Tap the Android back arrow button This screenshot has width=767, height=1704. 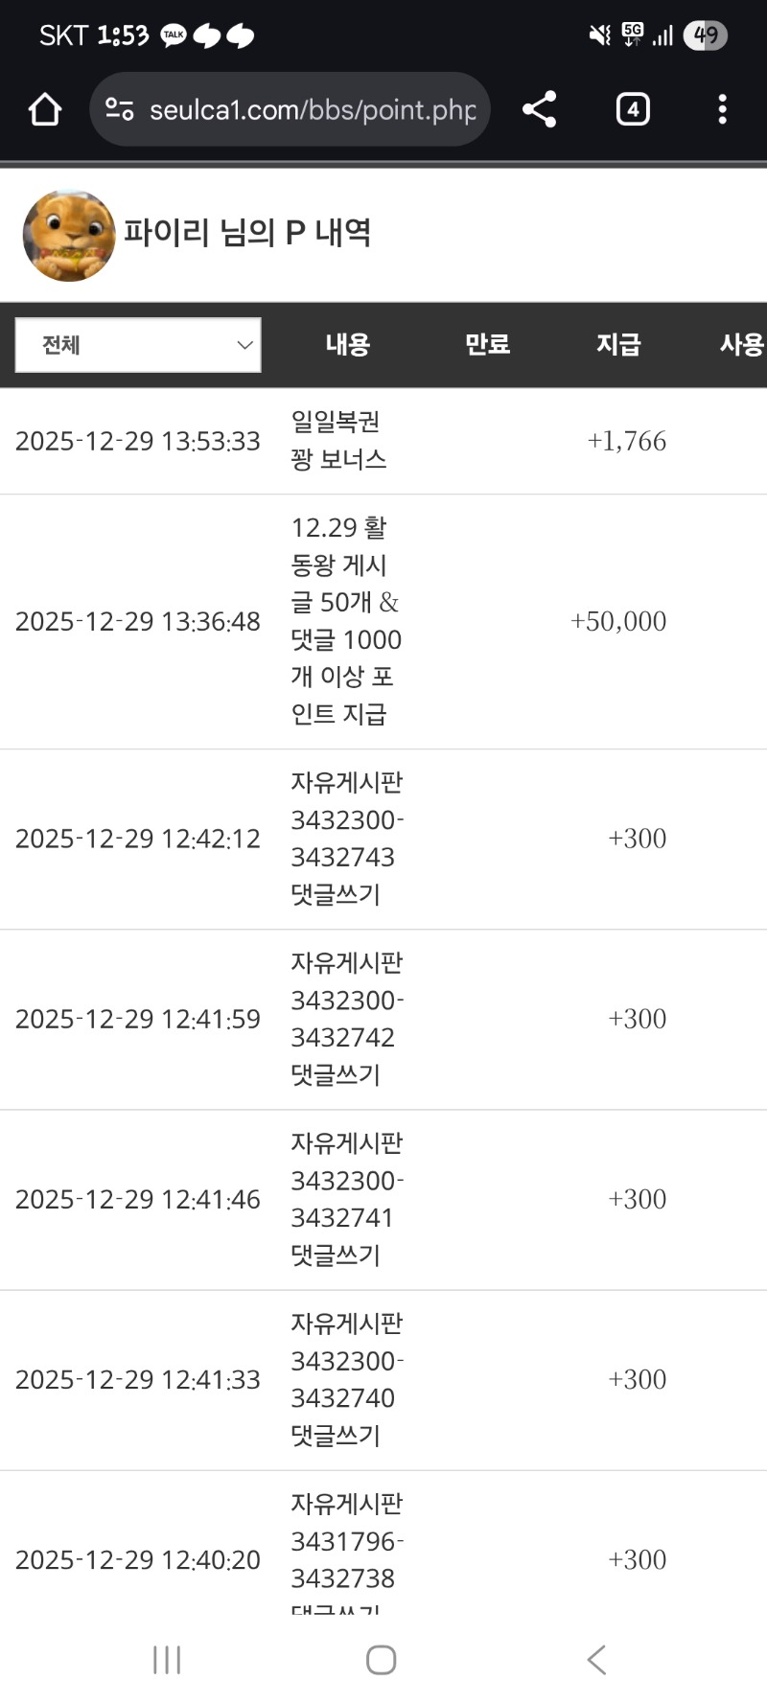tap(596, 1660)
